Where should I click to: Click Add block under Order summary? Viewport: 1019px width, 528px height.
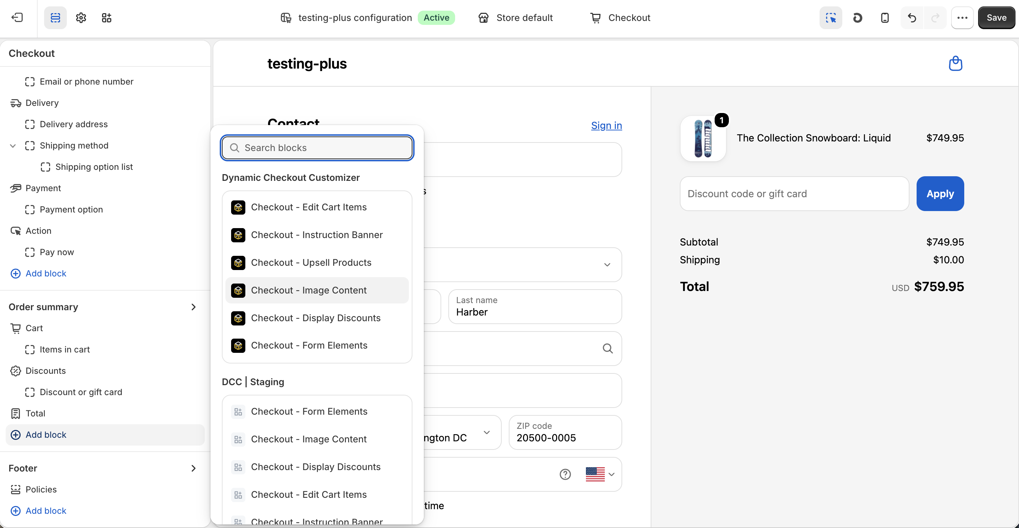point(105,435)
